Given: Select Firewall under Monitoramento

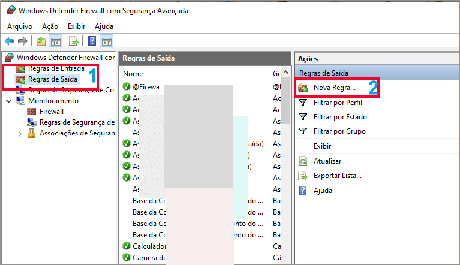Looking at the screenshot, I should coord(52,112).
